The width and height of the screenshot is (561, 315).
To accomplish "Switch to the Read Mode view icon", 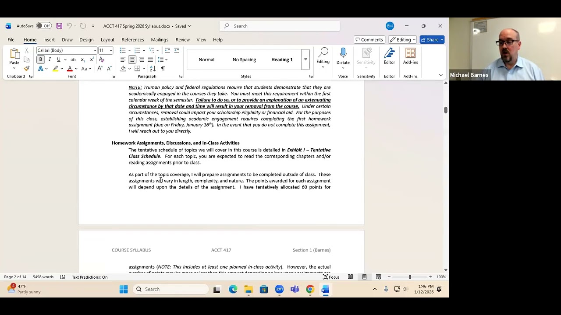I will (350, 277).
